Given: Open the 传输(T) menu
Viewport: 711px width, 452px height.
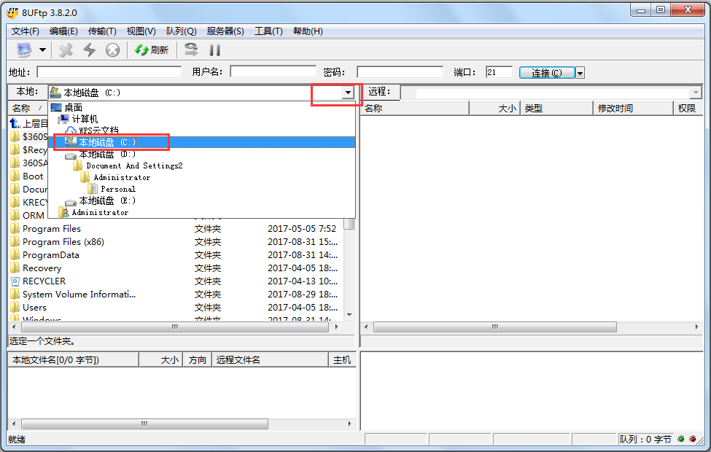Looking at the screenshot, I should (x=102, y=31).
